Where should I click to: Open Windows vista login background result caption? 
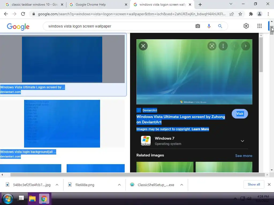[28, 152]
